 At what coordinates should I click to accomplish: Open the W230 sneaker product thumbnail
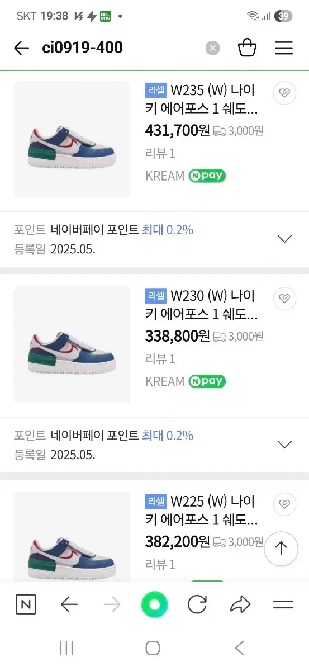(x=72, y=344)
